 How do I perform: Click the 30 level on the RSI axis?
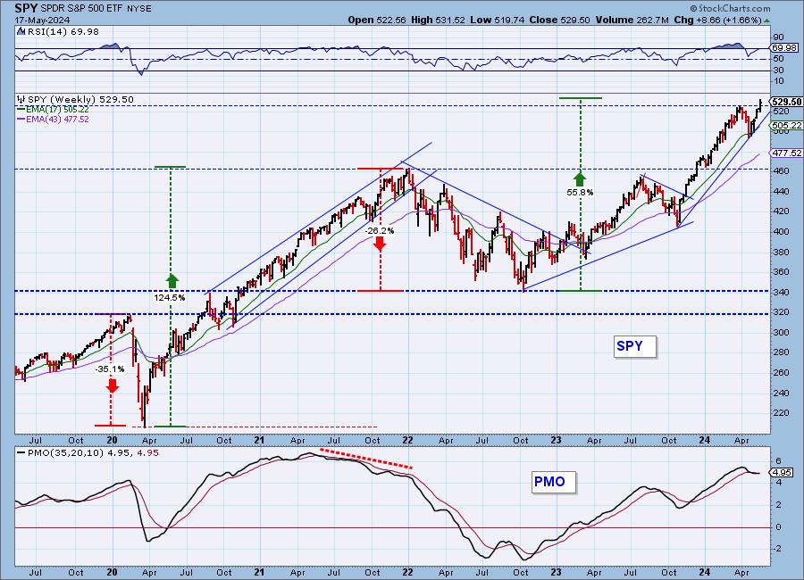click(778, 70)
